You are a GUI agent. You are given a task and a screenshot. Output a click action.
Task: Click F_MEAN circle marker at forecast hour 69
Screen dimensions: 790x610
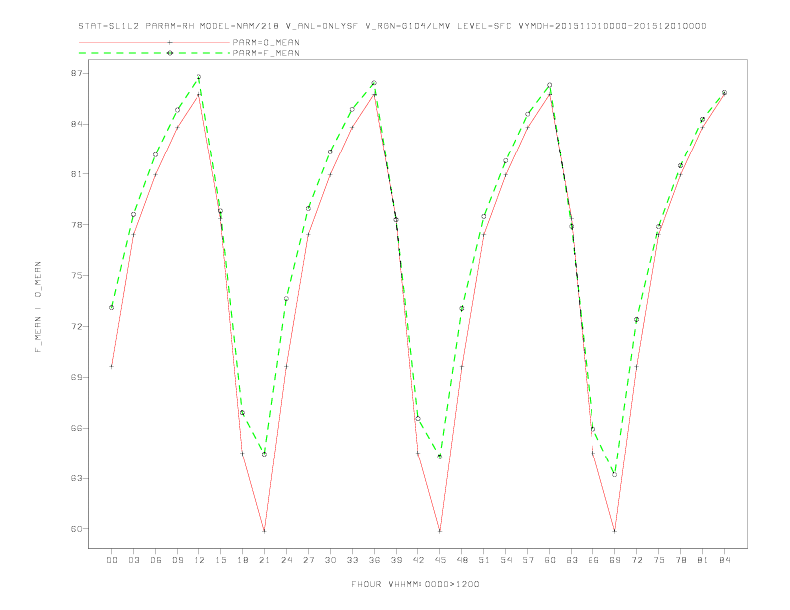pos(614,474)
